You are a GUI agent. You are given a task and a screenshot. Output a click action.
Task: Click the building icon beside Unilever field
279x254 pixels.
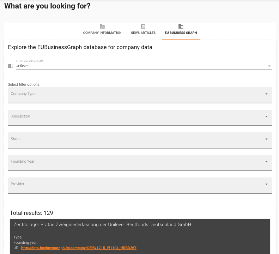point(11,66)
